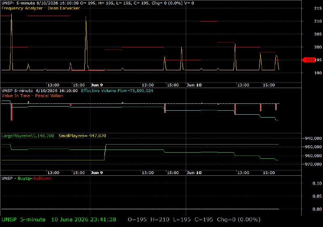Click the 215 price axis label
This screenshot has height=227, width=323.
point(318,8)
